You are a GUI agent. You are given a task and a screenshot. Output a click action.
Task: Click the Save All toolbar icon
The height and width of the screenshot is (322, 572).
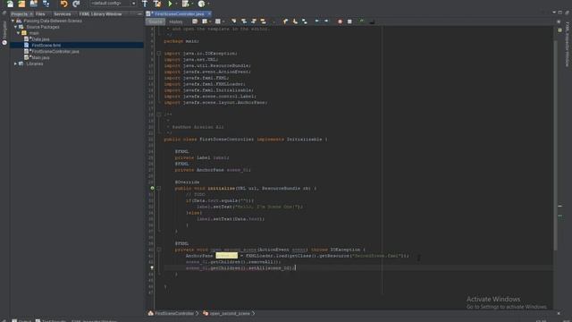[x=46, y=4]
